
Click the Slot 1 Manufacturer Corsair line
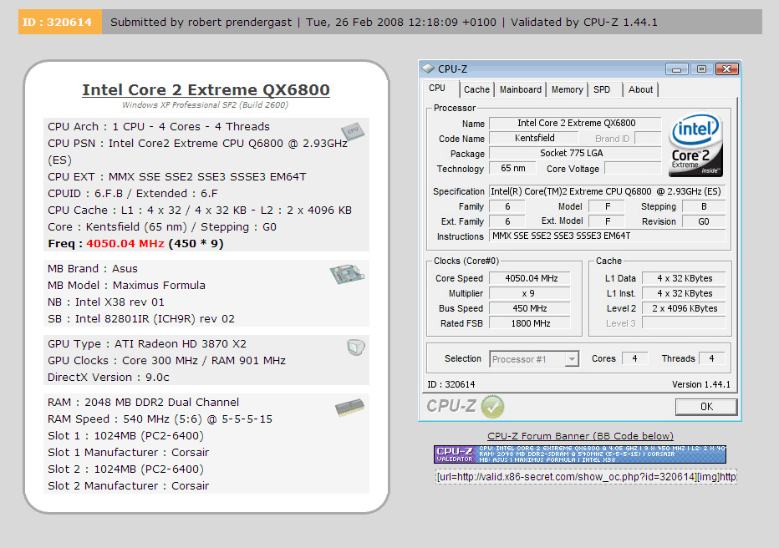point(128,453)
